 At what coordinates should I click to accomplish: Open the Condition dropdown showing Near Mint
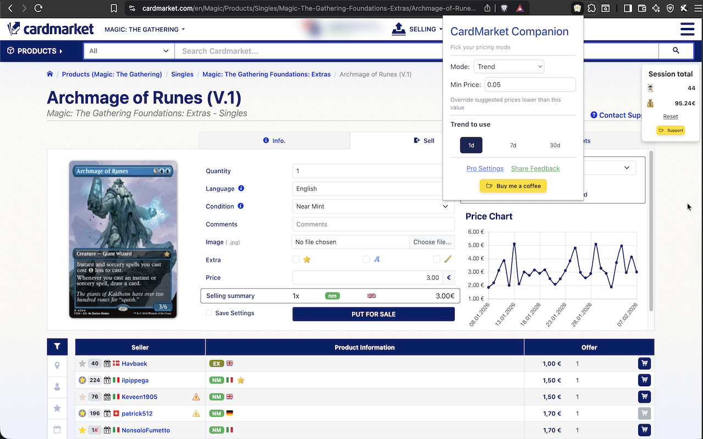(x=373, y=206)
